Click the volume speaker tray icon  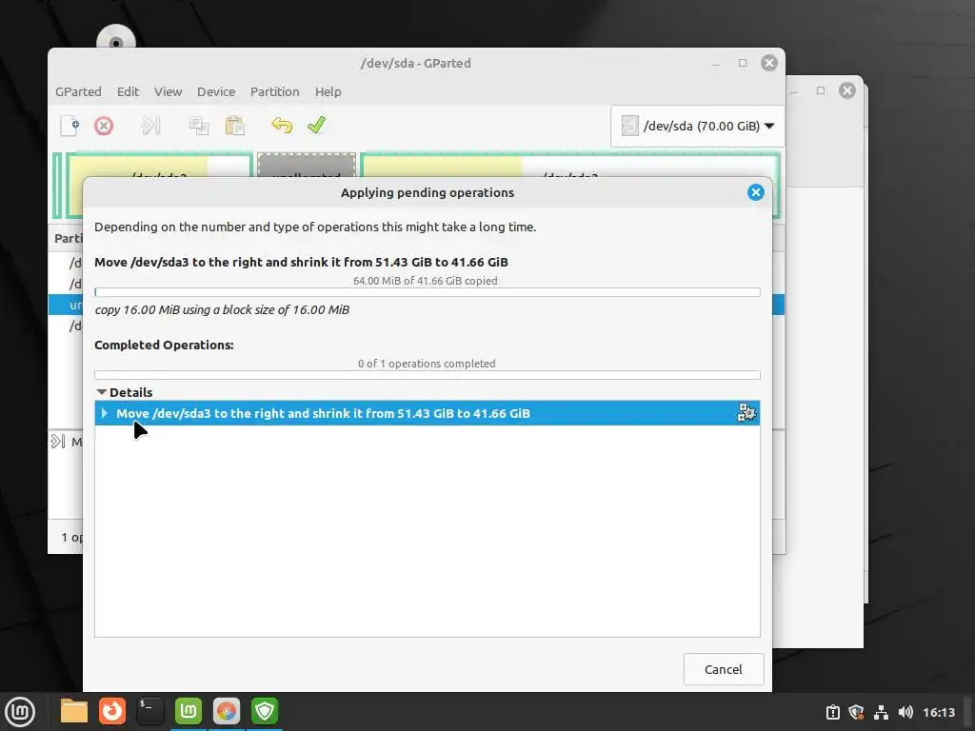pos(905,712)
